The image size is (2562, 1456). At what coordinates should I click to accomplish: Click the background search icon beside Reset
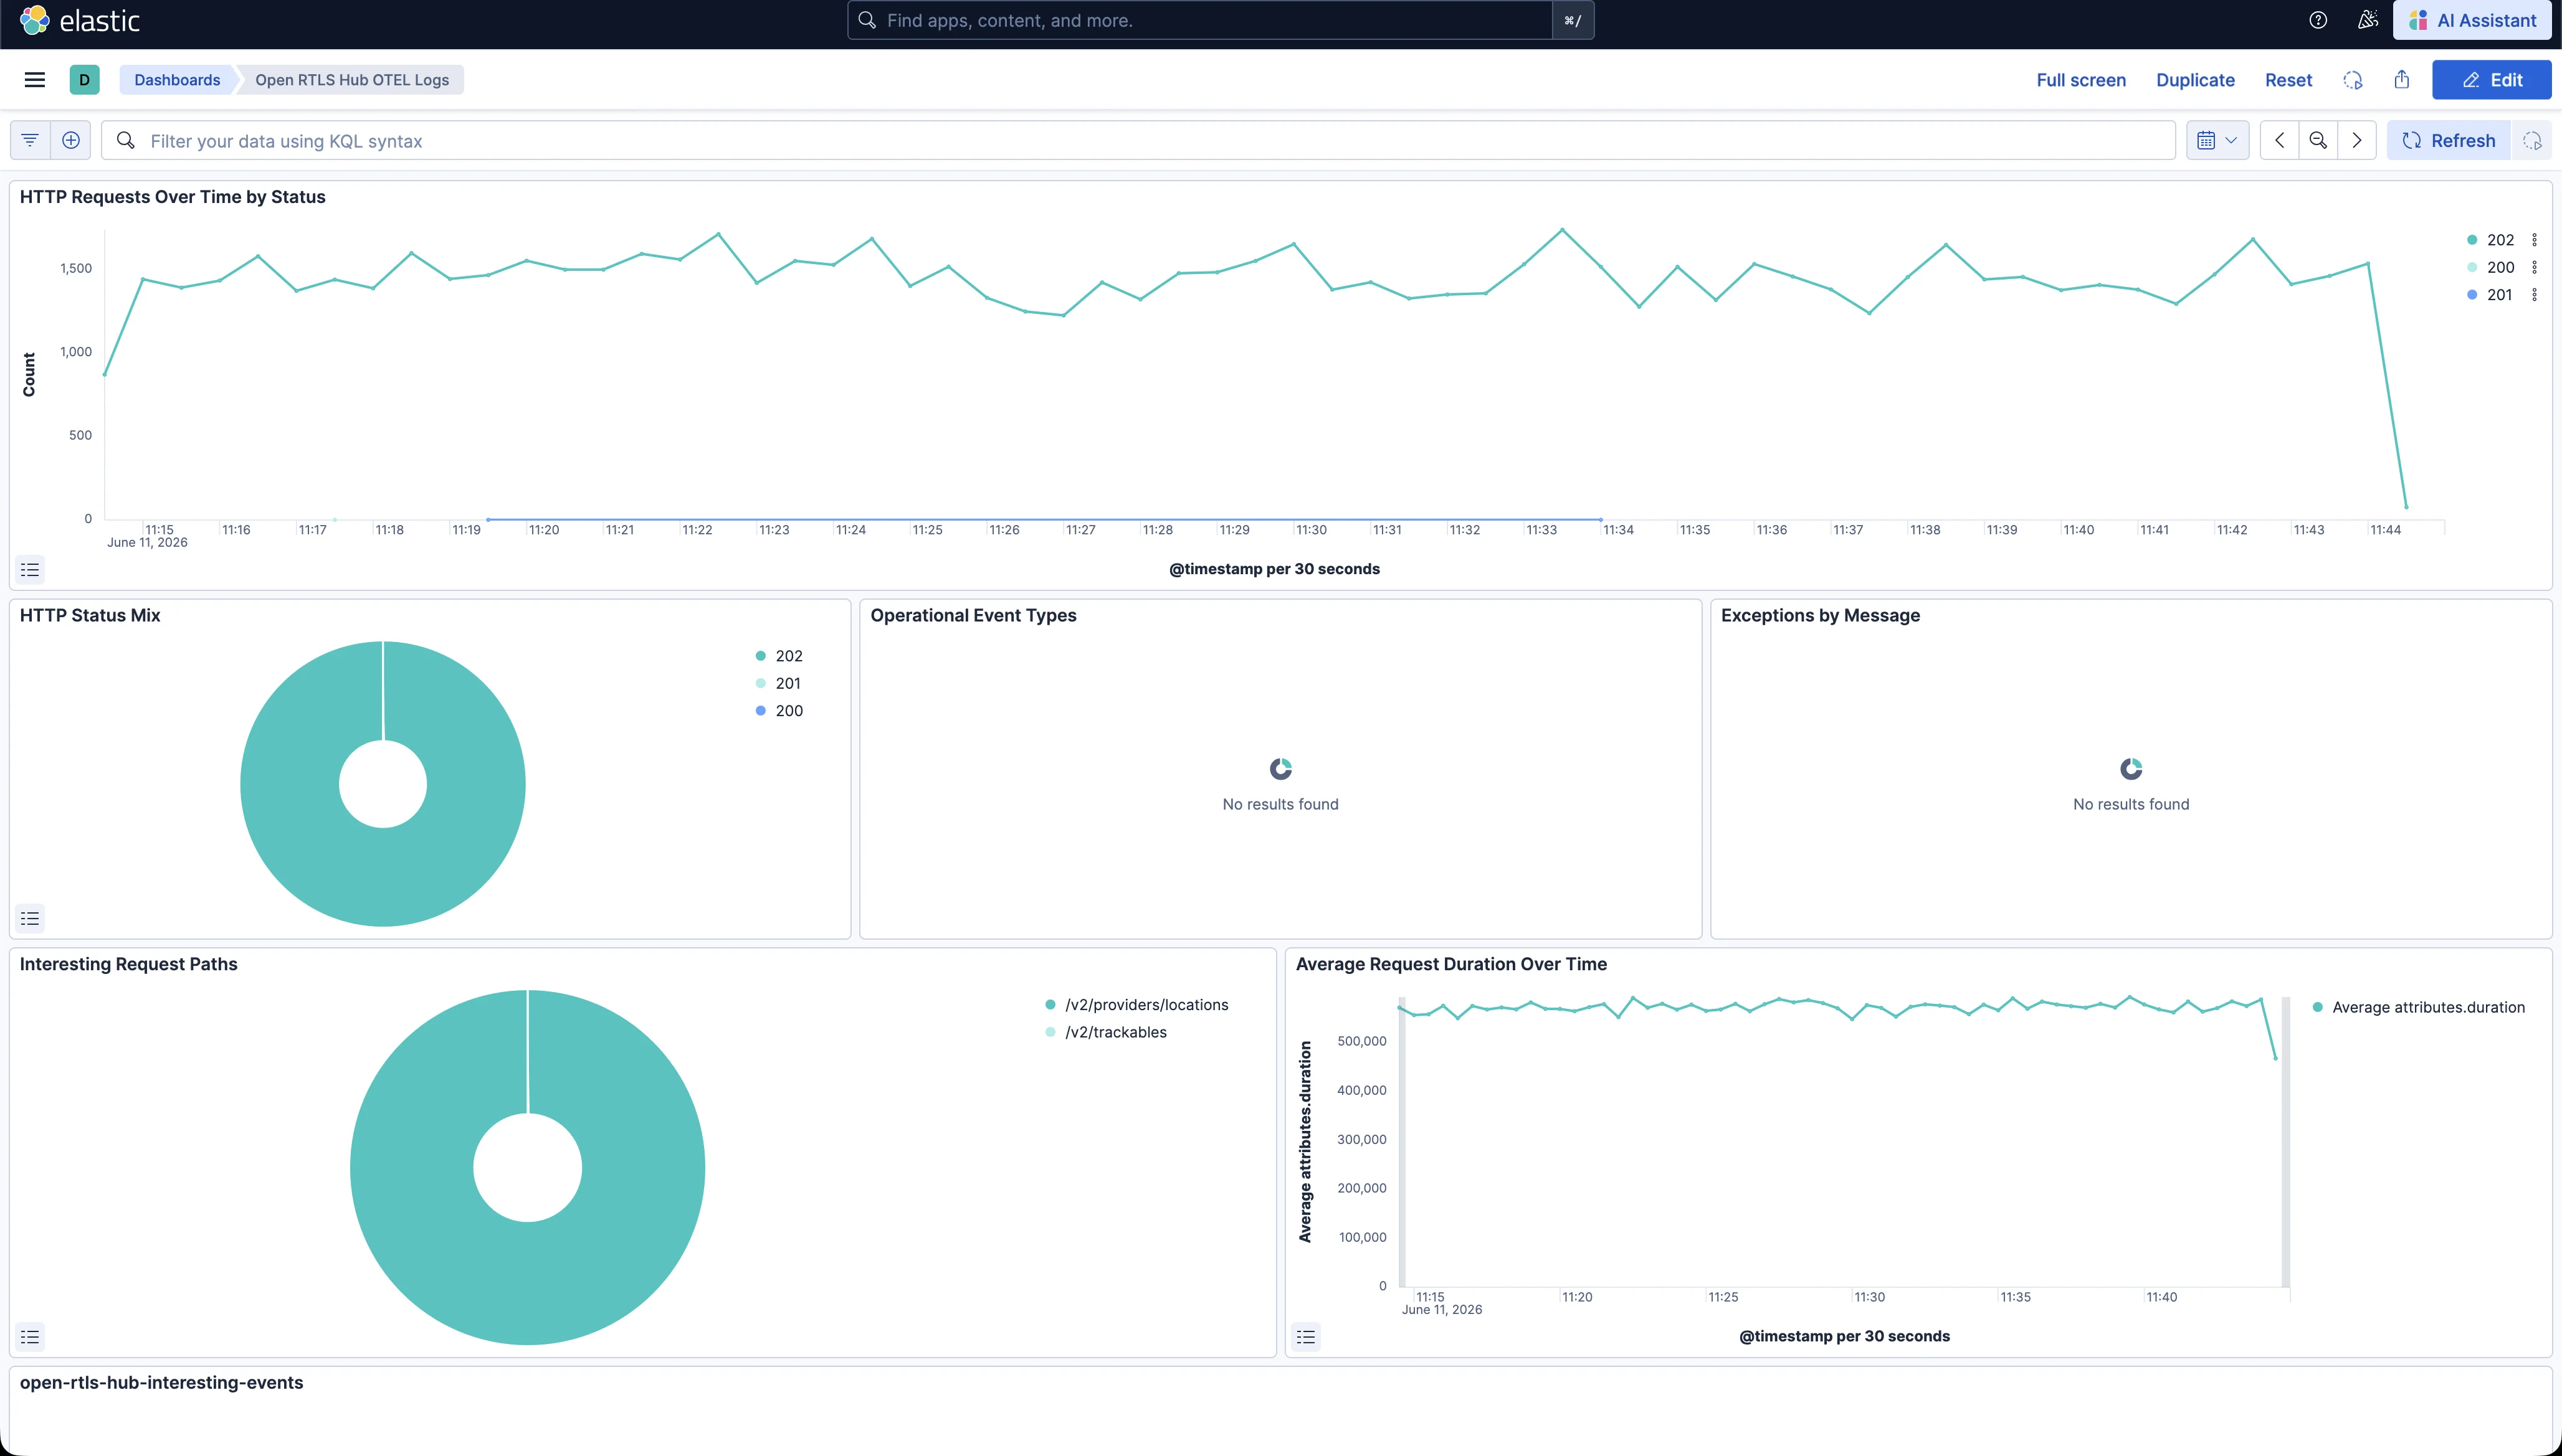2353,80
